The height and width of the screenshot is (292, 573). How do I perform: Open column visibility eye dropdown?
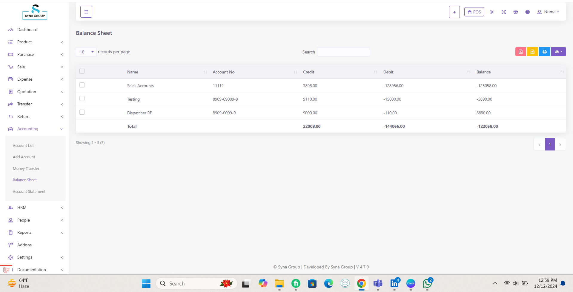558,52
